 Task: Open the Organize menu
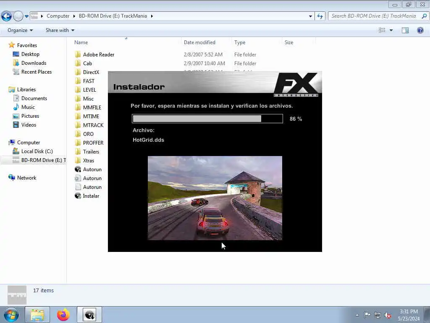[20, 30]
